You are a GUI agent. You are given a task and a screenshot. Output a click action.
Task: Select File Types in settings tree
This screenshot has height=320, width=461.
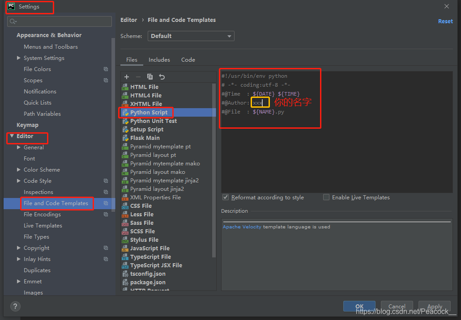(36, 236)
